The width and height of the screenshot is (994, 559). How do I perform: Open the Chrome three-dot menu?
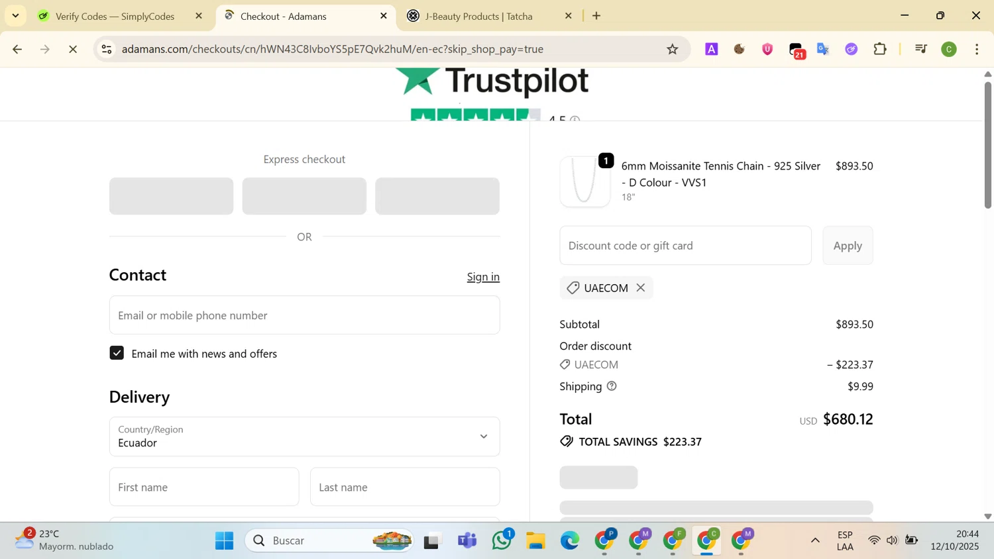[x=977, y=49]
